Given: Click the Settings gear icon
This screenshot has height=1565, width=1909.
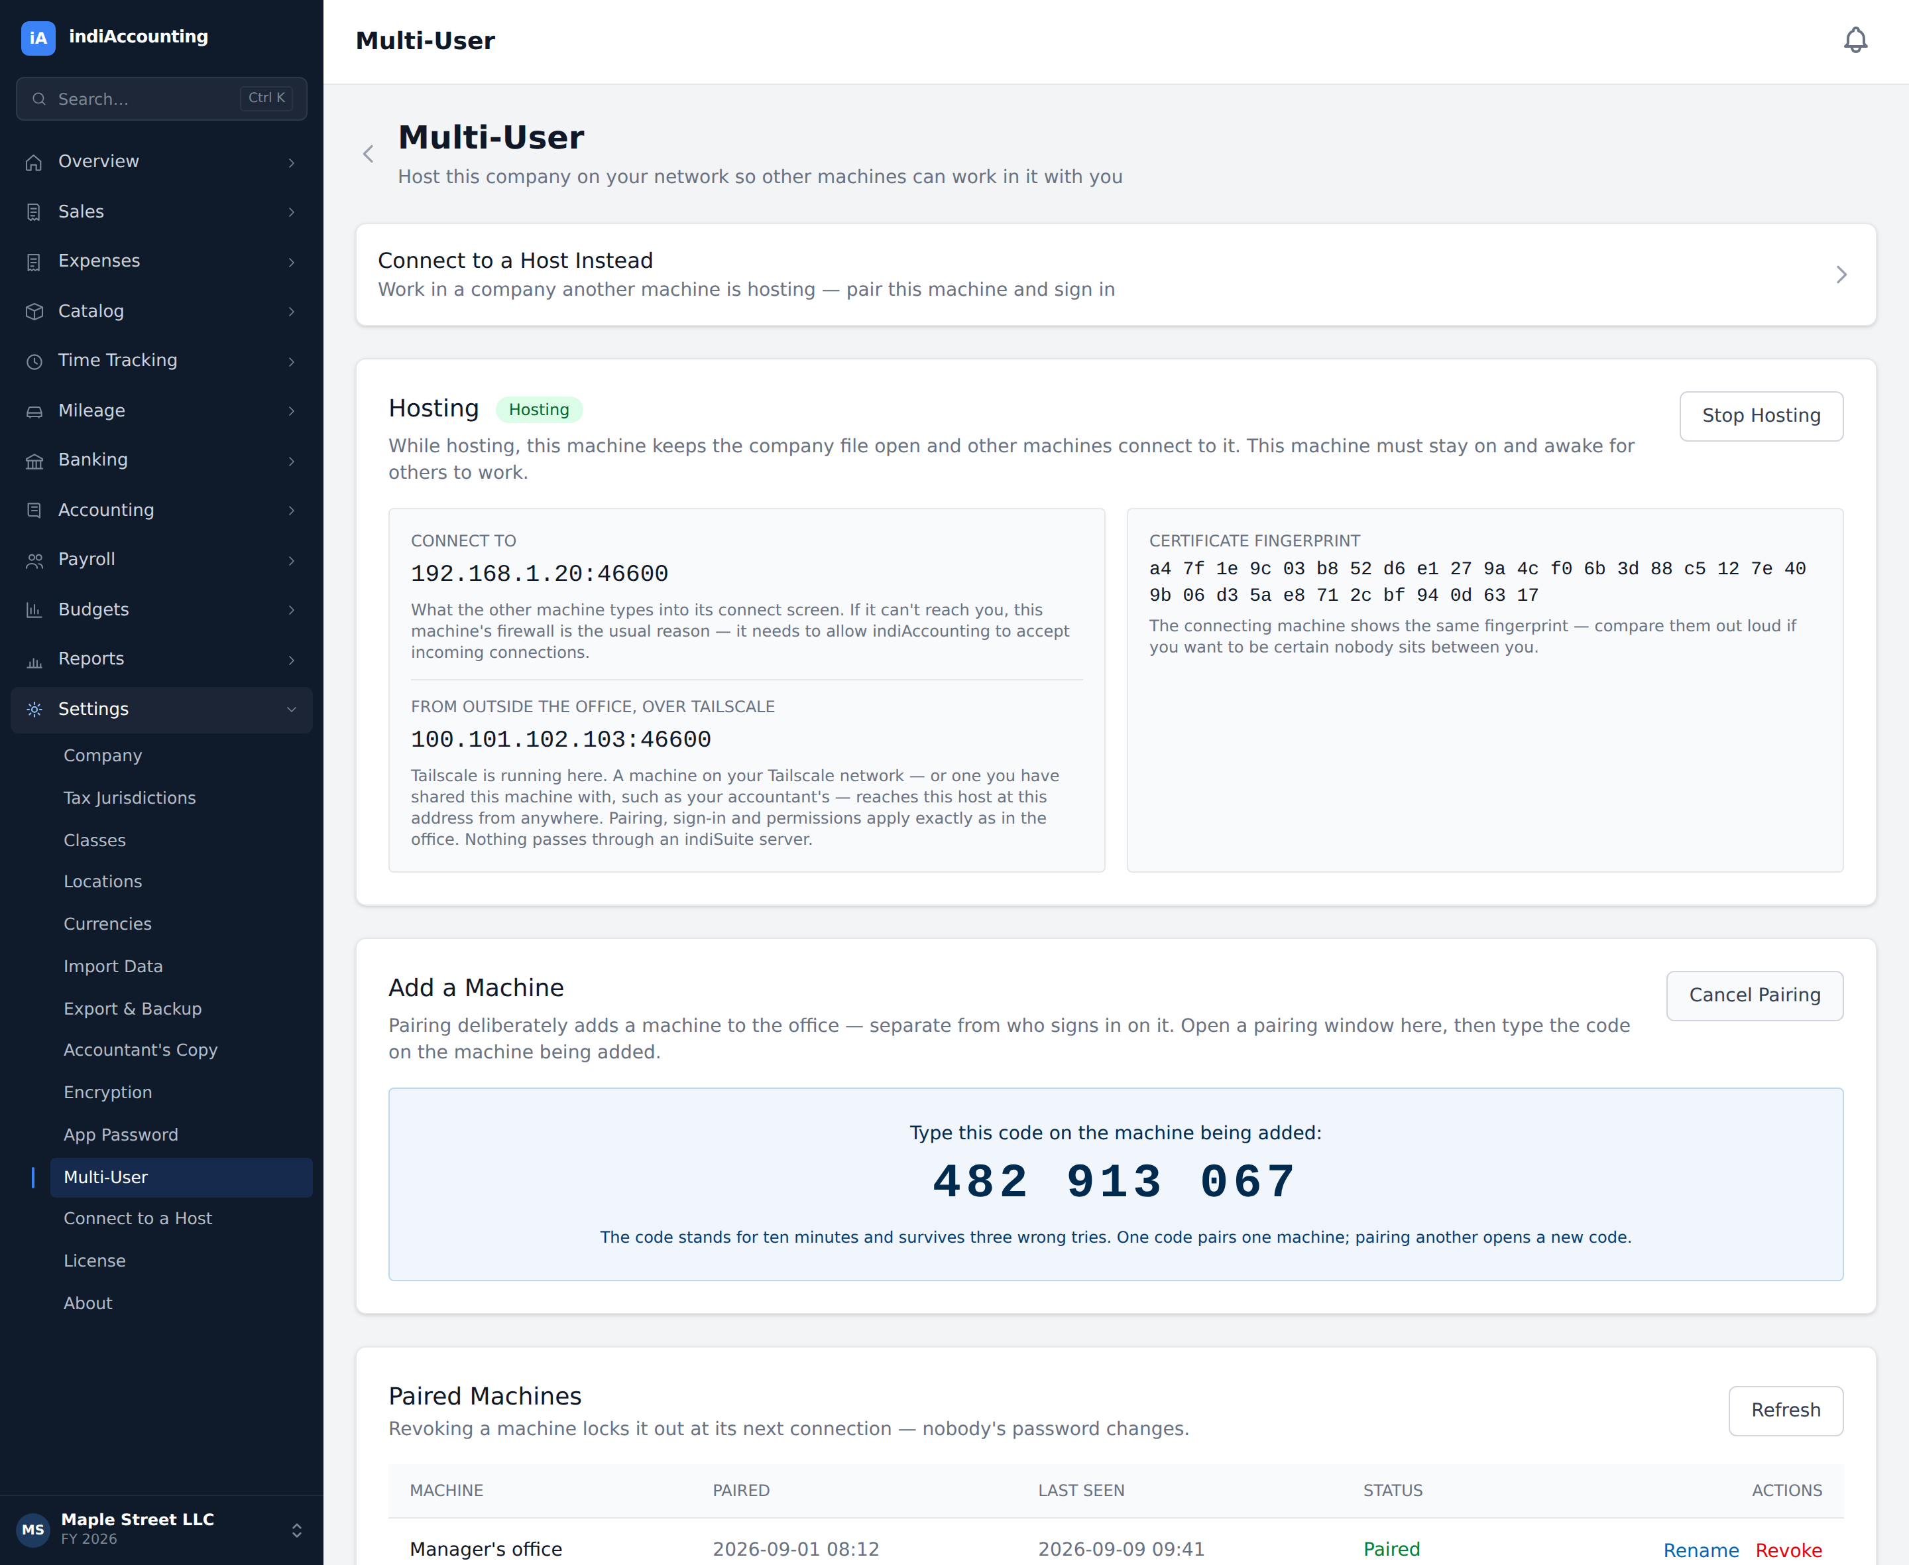Looking at the screenshot, I should [x=34, y=710].
